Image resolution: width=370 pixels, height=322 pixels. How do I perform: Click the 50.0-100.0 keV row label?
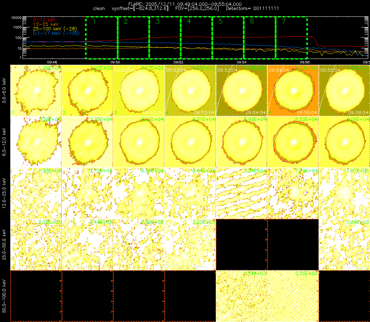click(4, 296)
